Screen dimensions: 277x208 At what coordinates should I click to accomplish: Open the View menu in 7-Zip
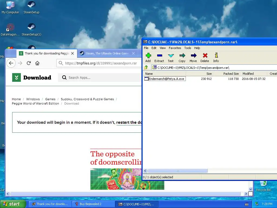pos(163,48)
